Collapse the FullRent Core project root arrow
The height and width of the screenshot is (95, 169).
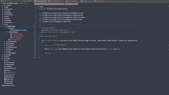[x=1, y=3]
